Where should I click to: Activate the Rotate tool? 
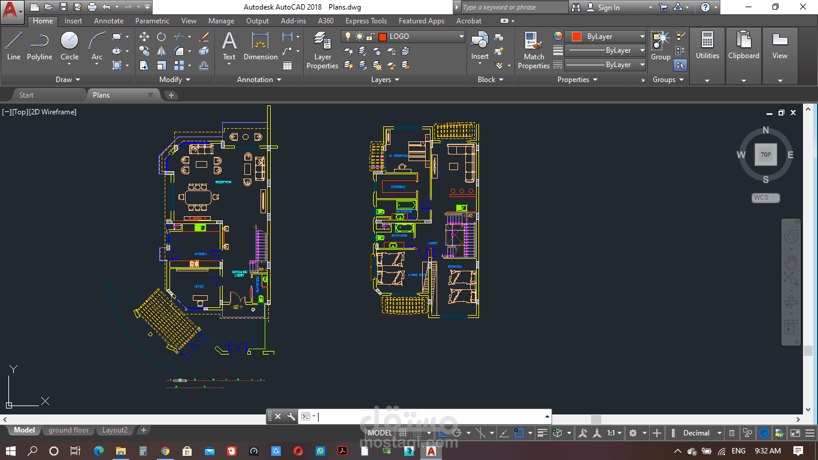click(x=162, y=37)
